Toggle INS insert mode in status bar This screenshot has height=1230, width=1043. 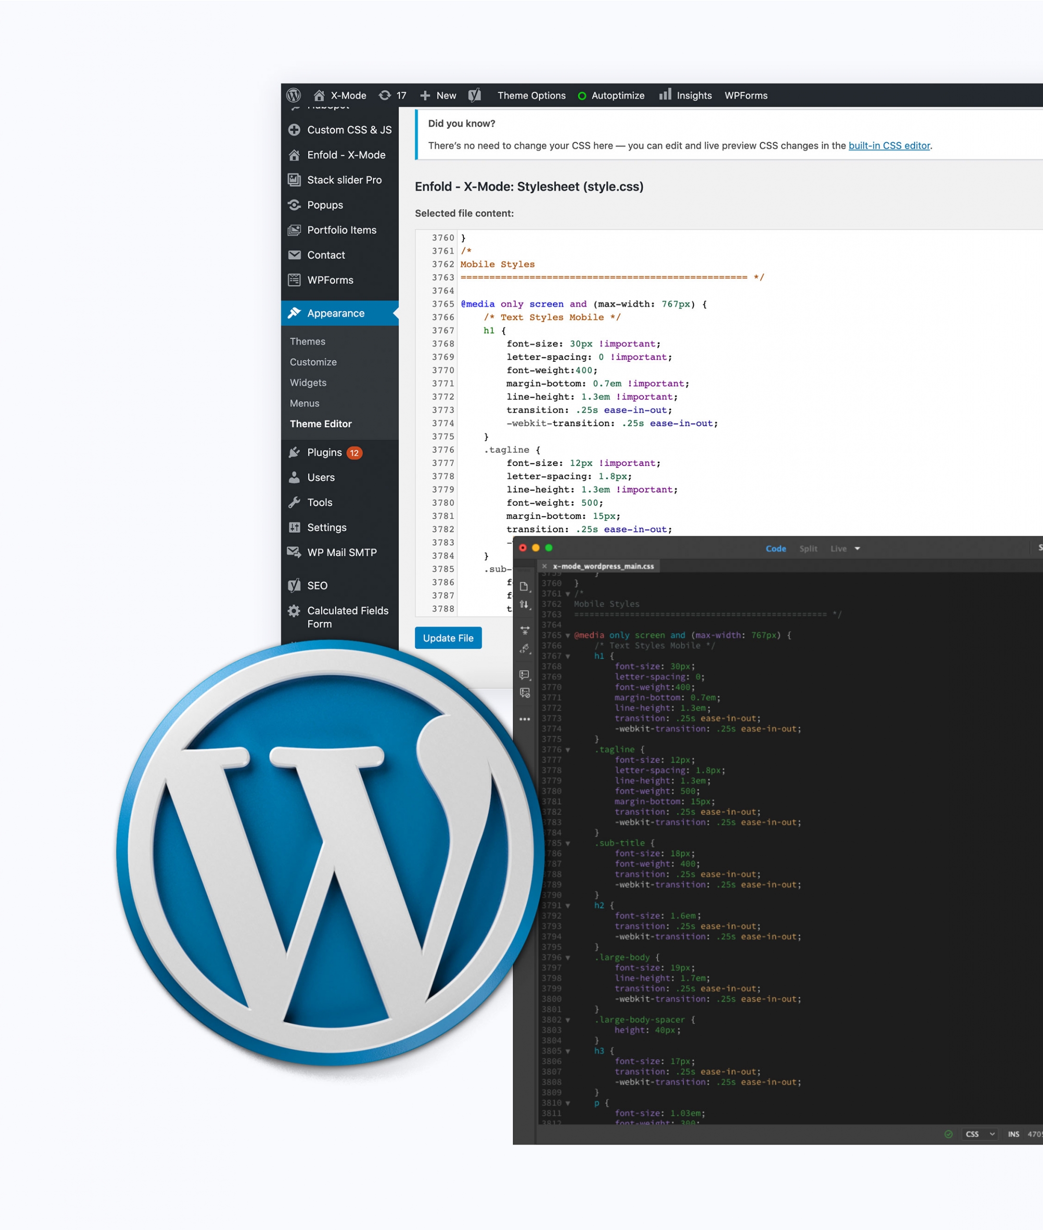[x=1013, y=1134]
